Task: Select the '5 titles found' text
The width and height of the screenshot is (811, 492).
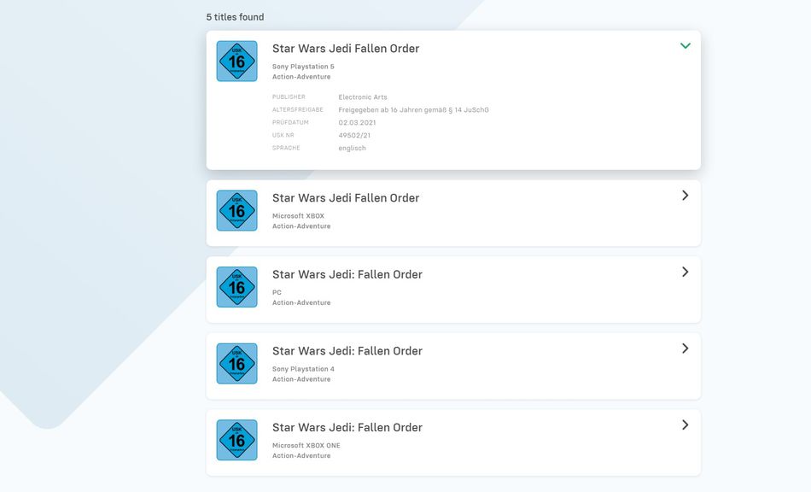Action: point(235,17)
